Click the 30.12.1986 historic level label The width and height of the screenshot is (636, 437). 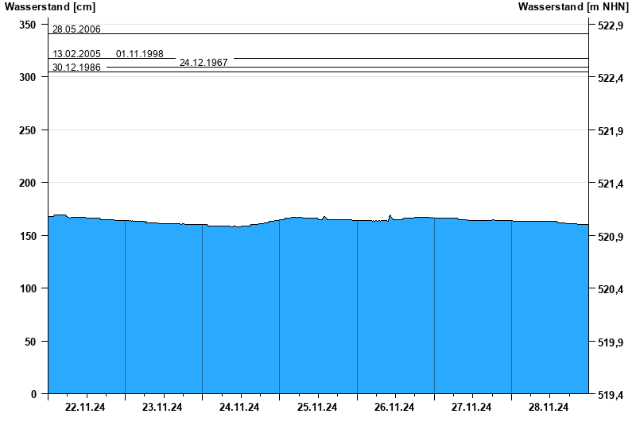coord(76,68)
